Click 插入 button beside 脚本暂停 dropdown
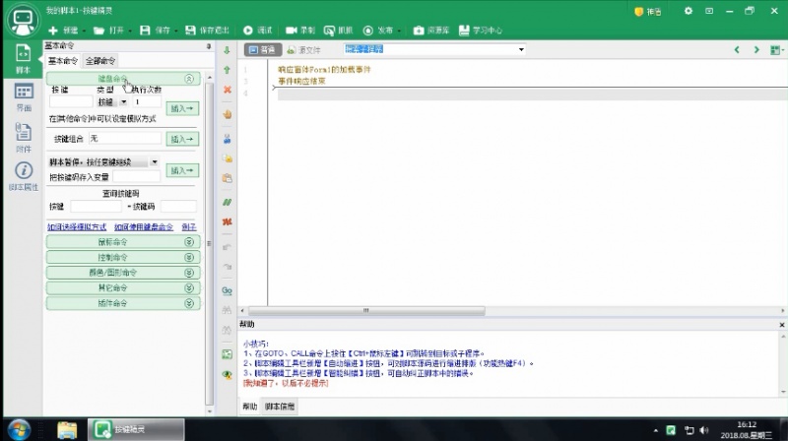The height and width of the screenshot is (441, 788). pyautogui.click(x=182, y=170)
